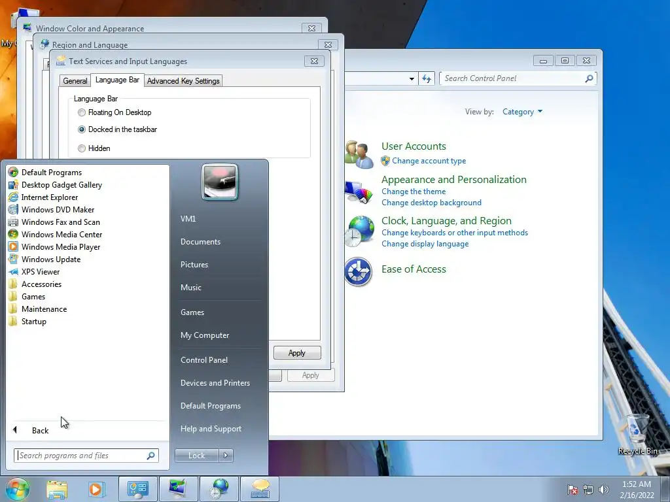Viewport: 670px width, 502px height.
Task: Click the user account picture in Start menu
Action: (220, 182)
